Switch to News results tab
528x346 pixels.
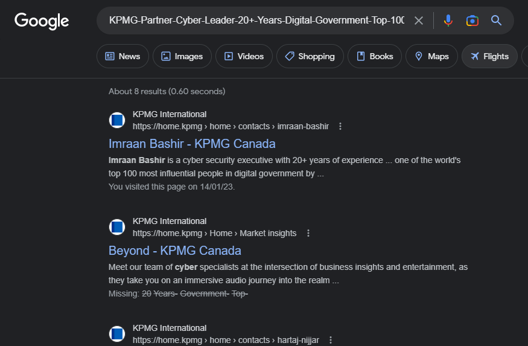coord(122,56)
